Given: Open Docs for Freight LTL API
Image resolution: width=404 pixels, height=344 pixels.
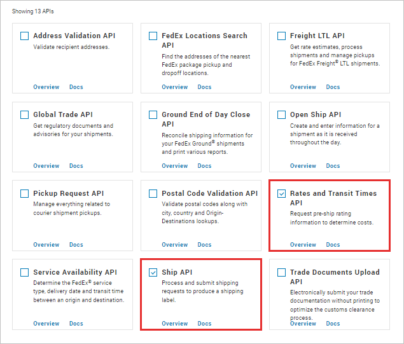Looking at the screenshot, I should click(333, 87).
